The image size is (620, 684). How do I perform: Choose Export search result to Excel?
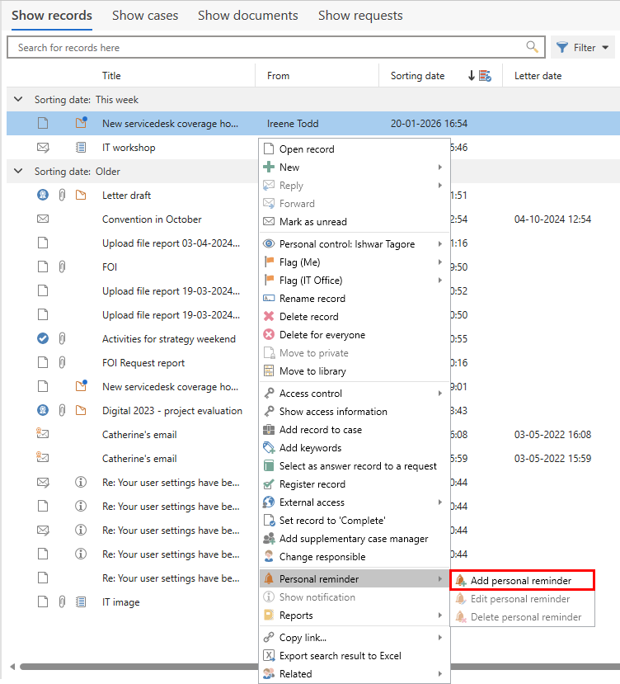click(x=354, y=656)
